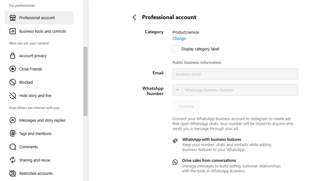Click the Category field label
The image size is (324, 181).
click(154, 32)
